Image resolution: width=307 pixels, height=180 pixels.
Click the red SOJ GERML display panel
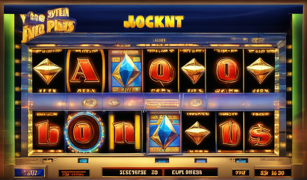click(x=74, y=173)
